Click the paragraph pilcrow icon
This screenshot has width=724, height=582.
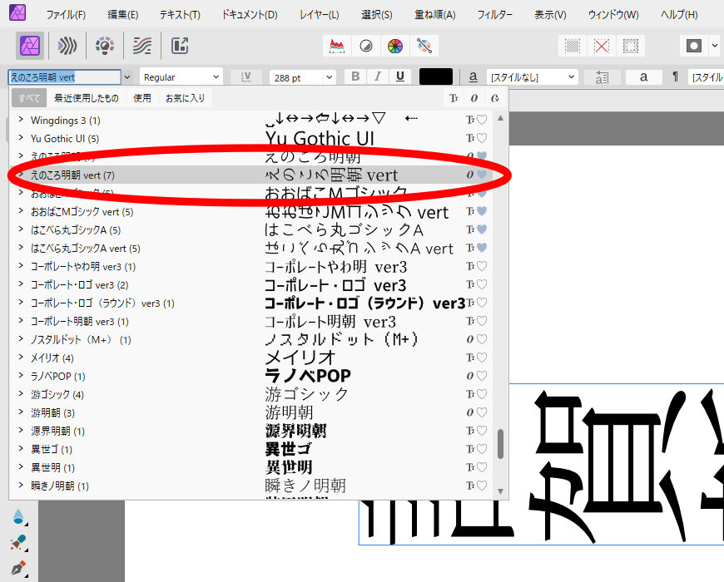click(675, 77)
